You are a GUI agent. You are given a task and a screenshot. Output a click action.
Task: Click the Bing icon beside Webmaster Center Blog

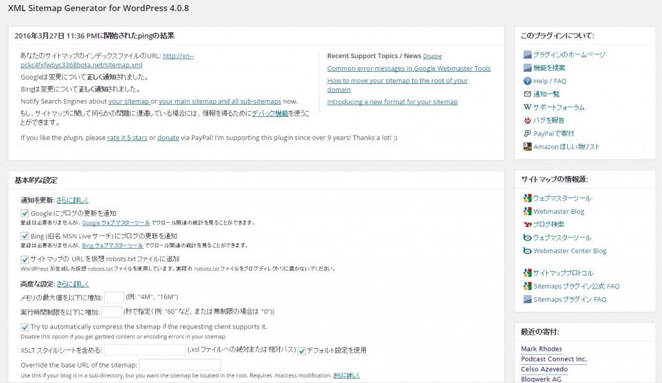click(x=528, y=251)
